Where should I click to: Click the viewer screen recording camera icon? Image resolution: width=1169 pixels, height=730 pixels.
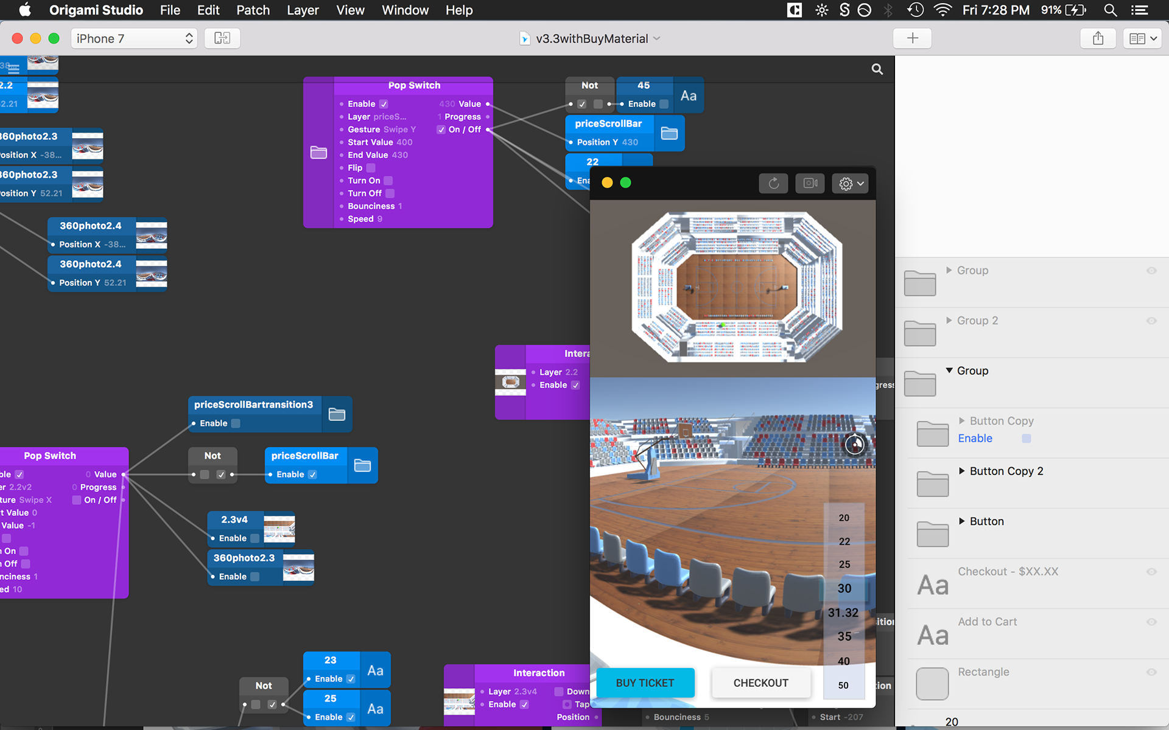[810, 183]
